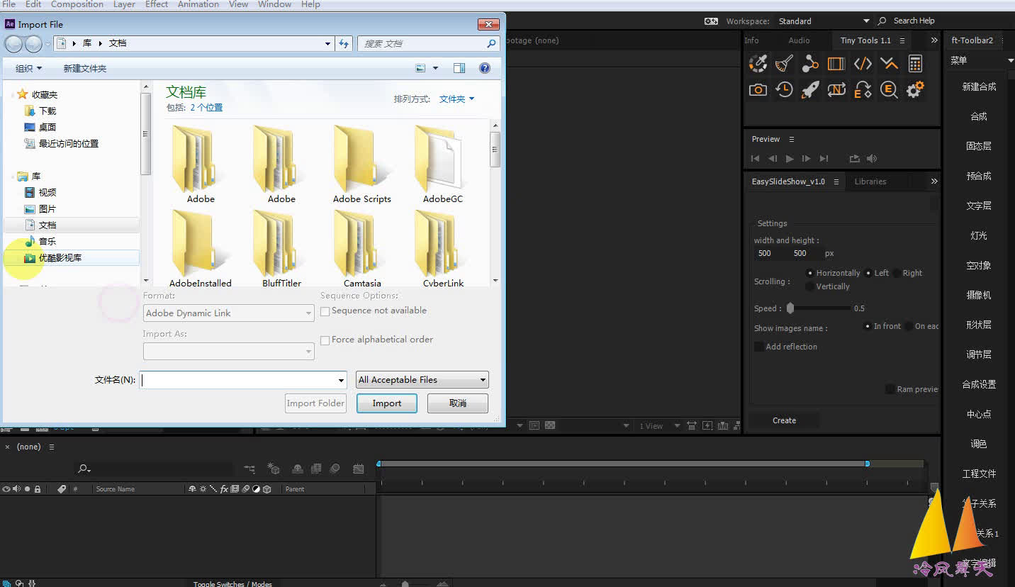
Task: Enable the Sequence not available checkbox
Action: tap(325, 311)
